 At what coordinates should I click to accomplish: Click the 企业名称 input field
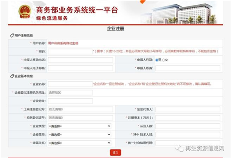tap(70, 84)
